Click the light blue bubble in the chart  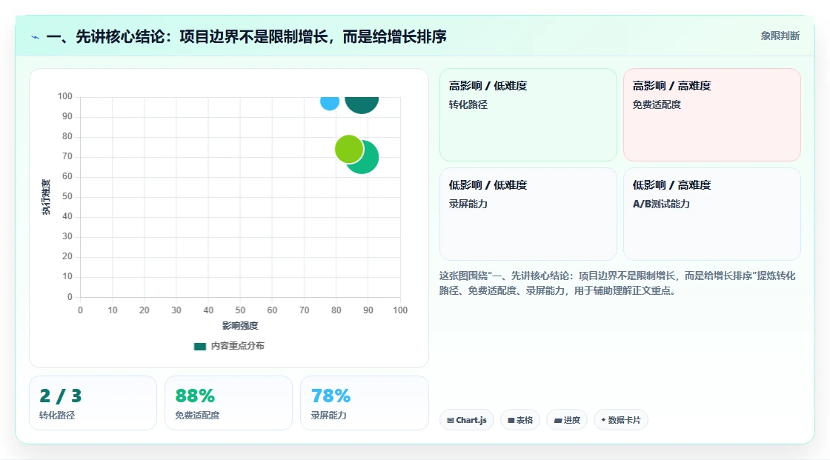[x=329, y=103]
